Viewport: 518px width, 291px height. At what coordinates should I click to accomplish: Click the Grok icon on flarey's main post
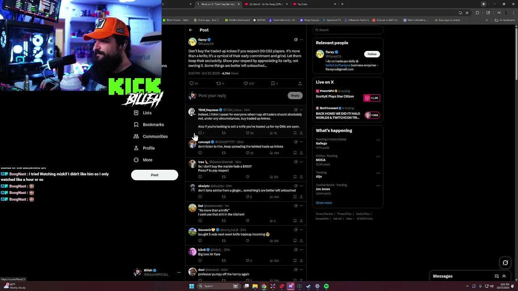pyautogui.click(x=296, y=40)
